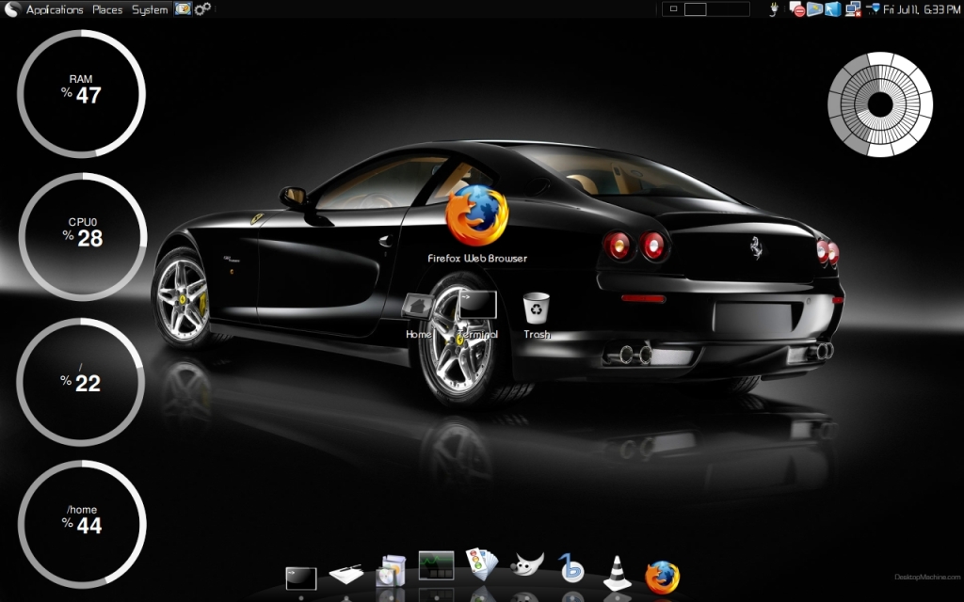Click the Firefox Web Browser desktop label

[477, 258]
